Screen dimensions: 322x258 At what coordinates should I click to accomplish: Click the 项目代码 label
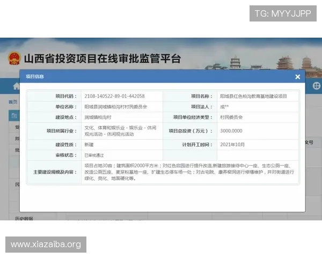pos(66,96)
